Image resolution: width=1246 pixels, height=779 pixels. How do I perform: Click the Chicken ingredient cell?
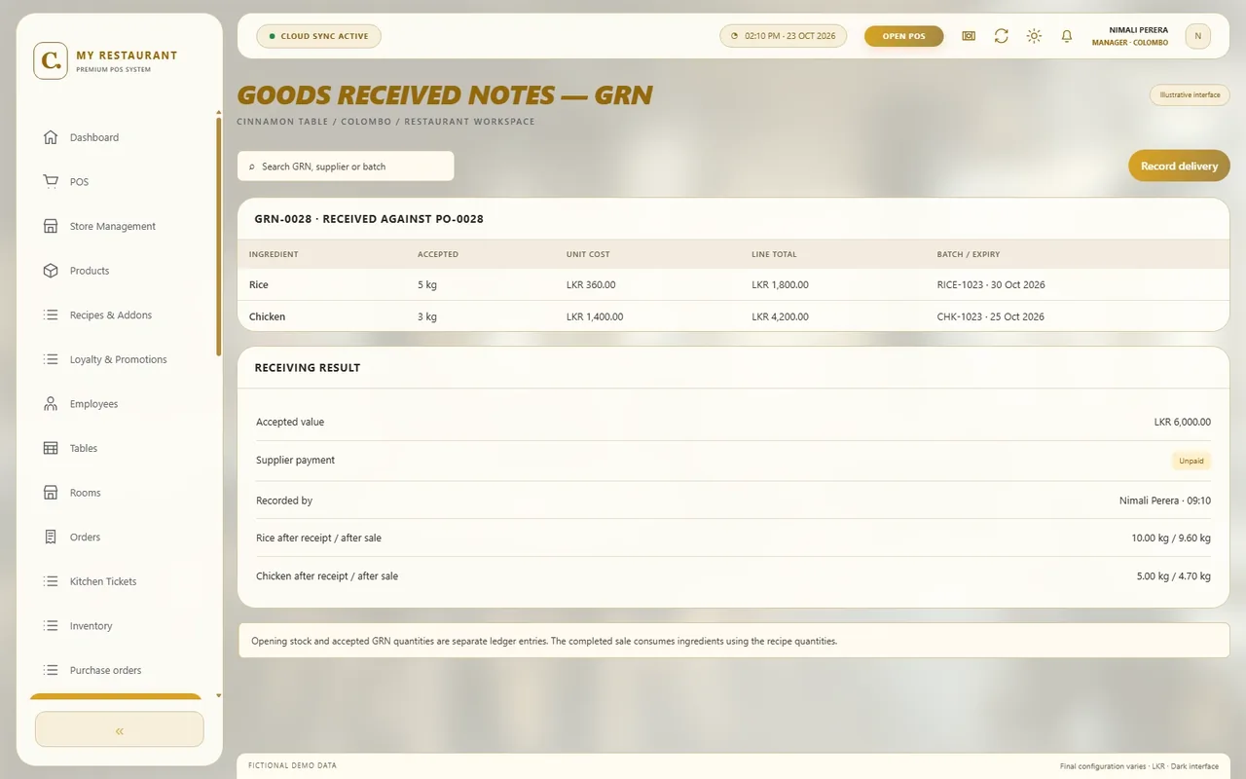(x=267, y=316)
